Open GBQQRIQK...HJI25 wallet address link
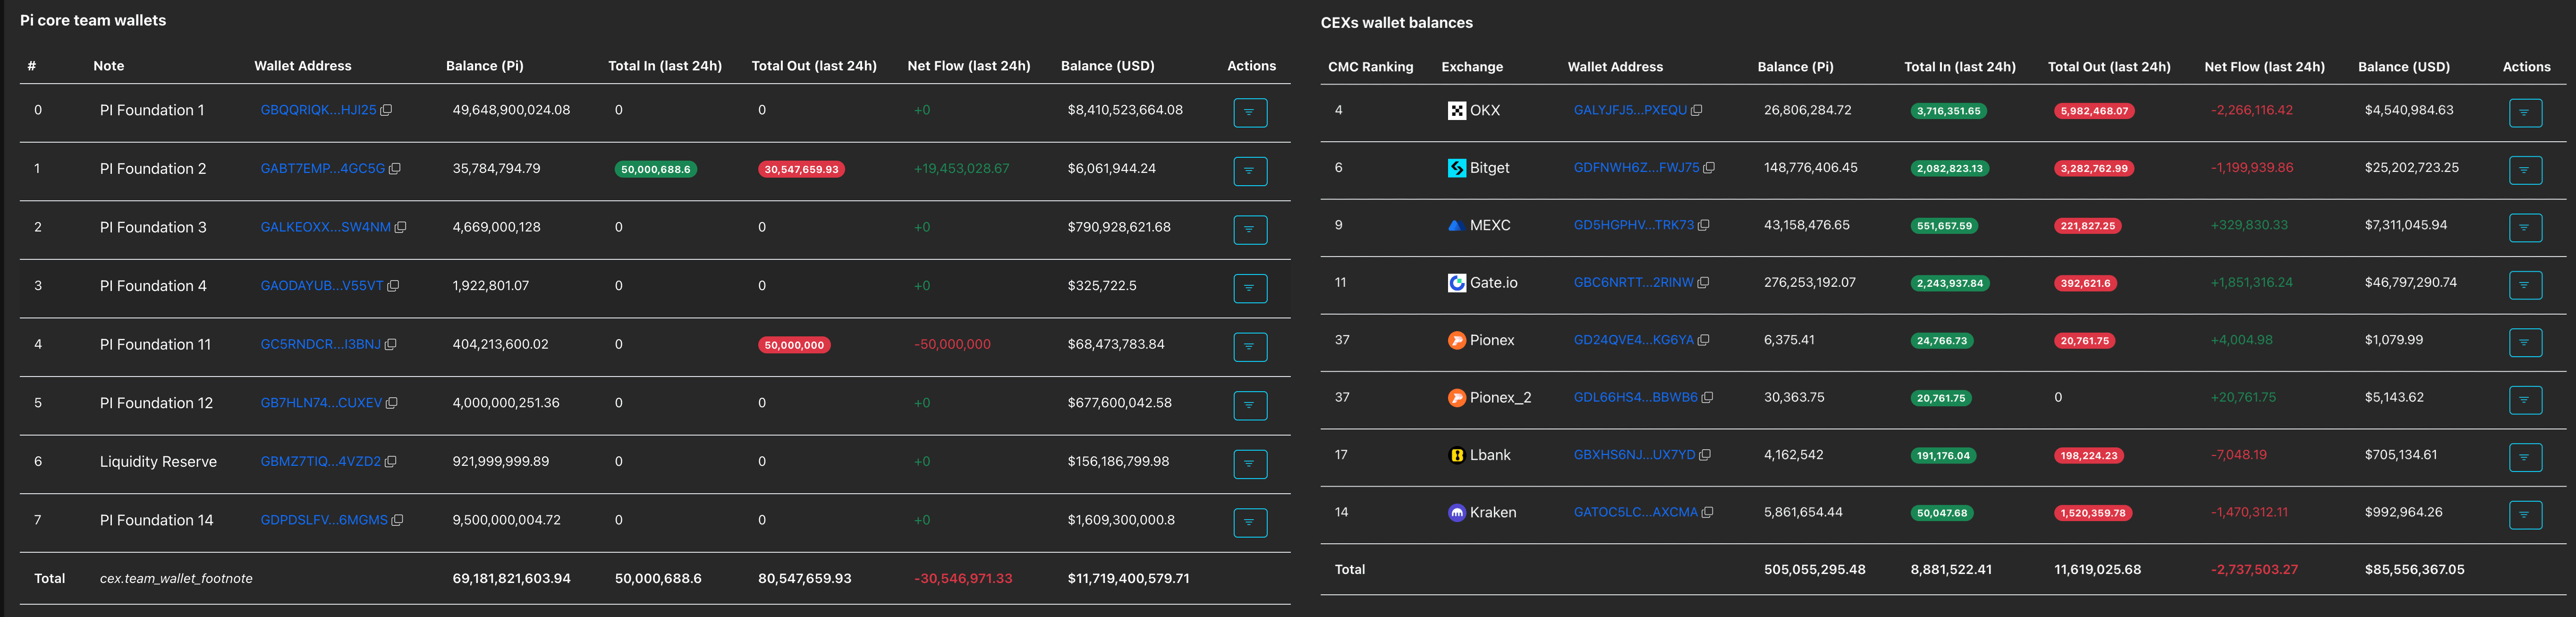This screenshot has width=2576, height=617. [x=318, y=110]
